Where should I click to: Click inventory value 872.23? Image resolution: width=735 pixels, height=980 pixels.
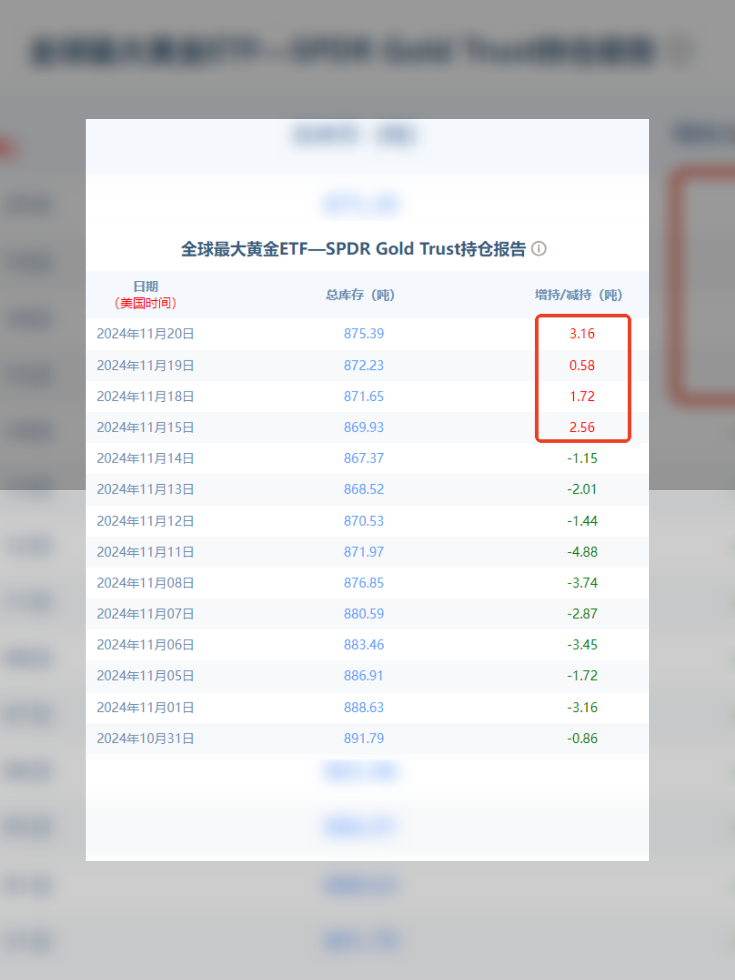click(364, 366)
